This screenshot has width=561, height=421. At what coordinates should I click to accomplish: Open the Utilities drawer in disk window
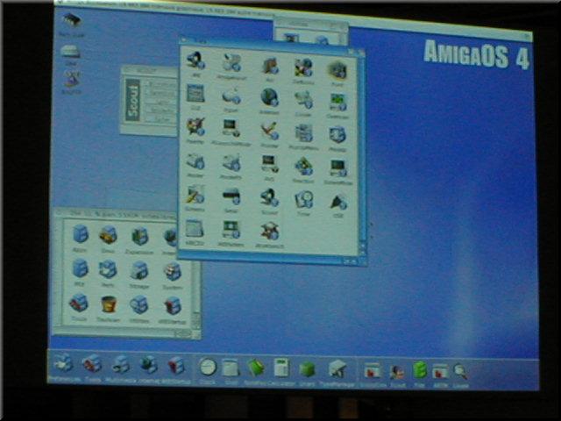(138, 305)
